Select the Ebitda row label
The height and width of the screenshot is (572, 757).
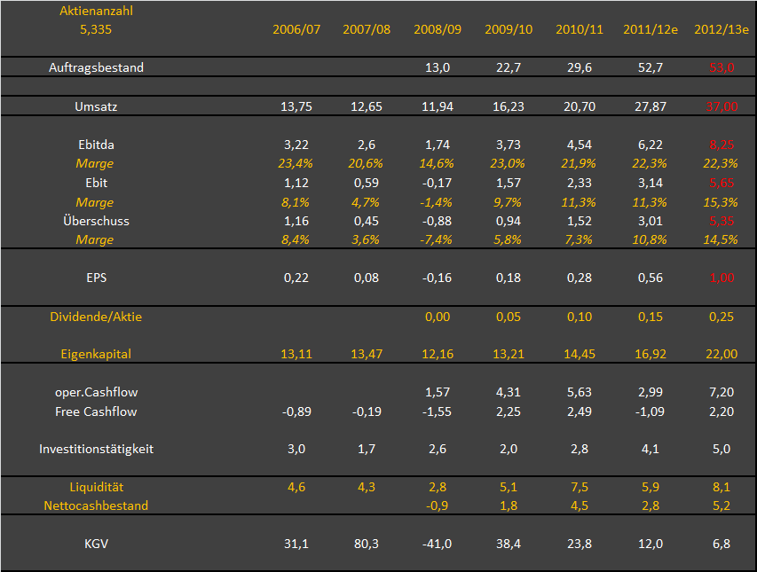(96, 145)
